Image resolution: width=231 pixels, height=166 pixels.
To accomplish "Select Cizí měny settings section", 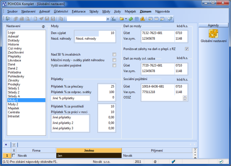I will tap(26, 48).
